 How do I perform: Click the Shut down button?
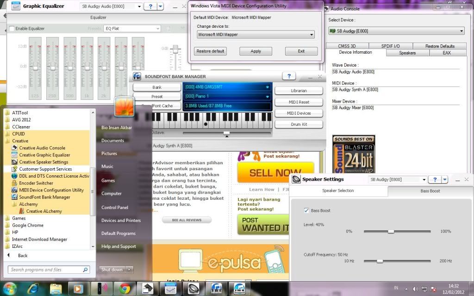[112, 270]
